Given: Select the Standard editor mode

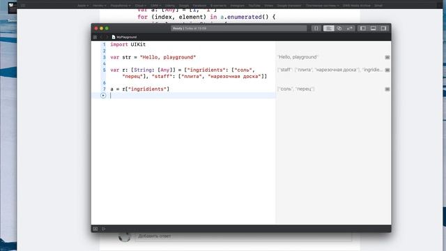Looking at the screenshot, I should click(328, 28).
